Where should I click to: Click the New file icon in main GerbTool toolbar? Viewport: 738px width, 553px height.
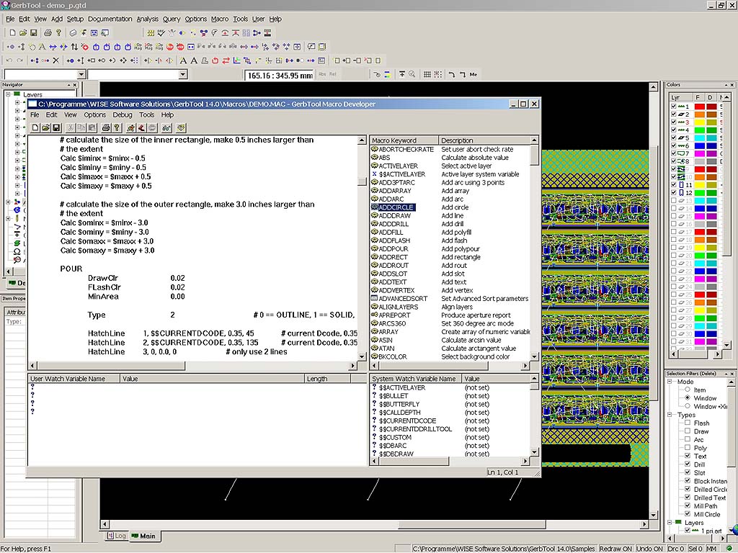click(x=13, y=33)
